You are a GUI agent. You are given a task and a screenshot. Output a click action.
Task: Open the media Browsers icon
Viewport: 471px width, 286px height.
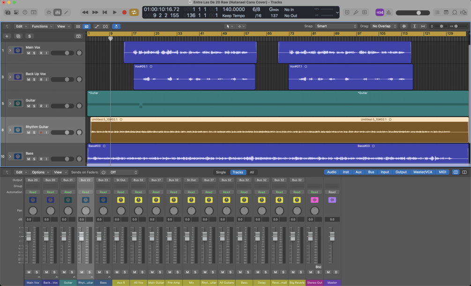(x=464, y=12)
